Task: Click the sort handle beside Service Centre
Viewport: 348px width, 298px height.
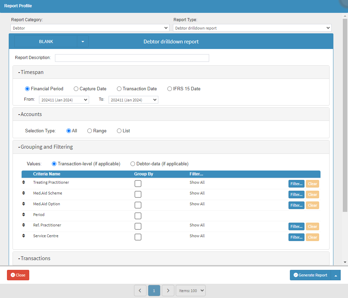Action: [24, 236]
